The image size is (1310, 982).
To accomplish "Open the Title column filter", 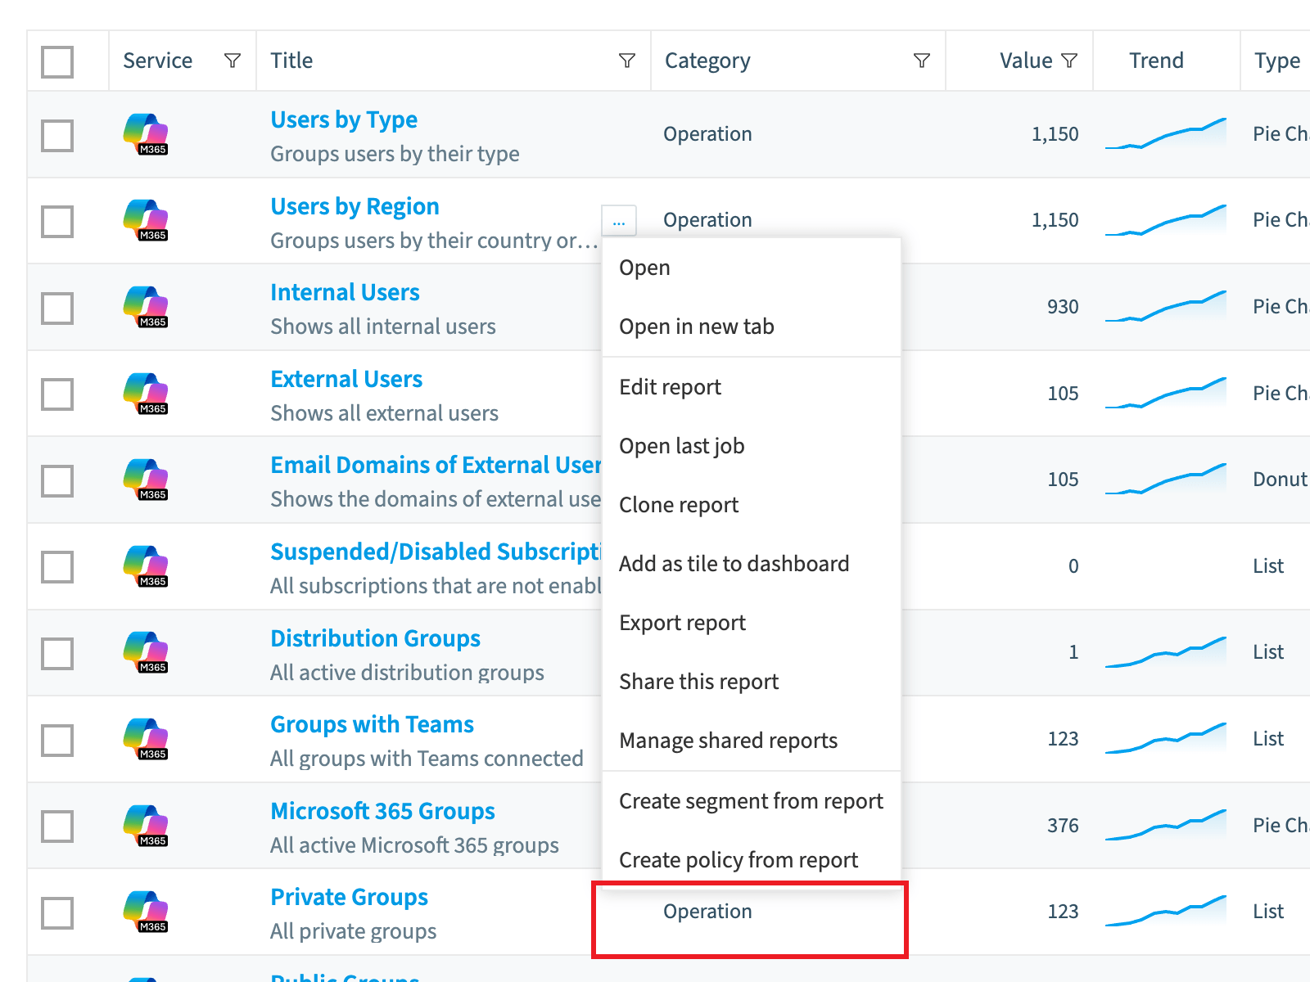I will click(x=627, y=61).
